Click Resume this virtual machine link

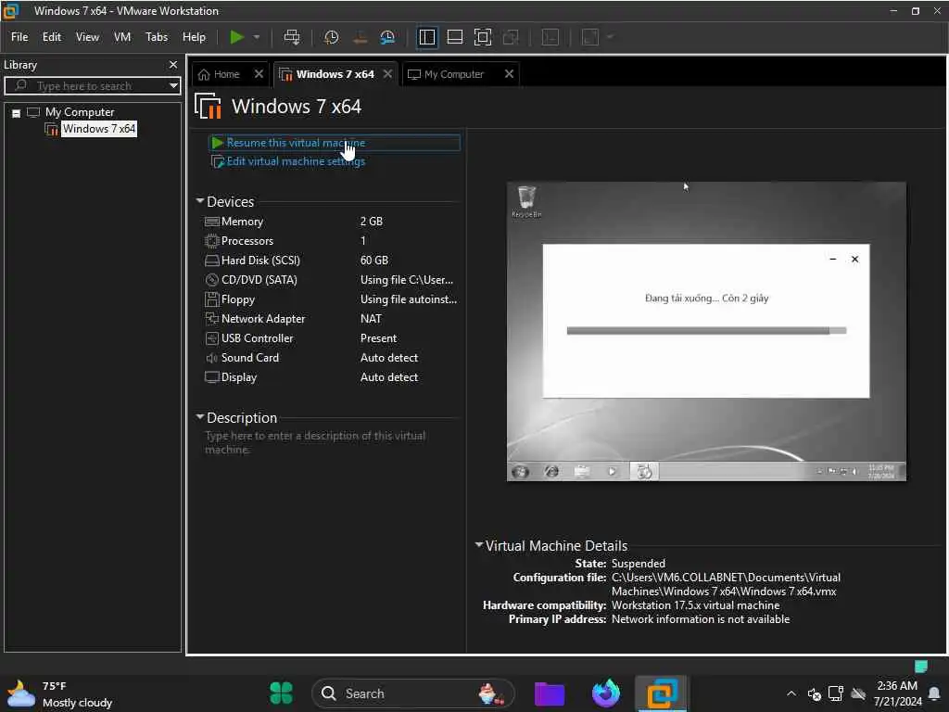(296, 143)
